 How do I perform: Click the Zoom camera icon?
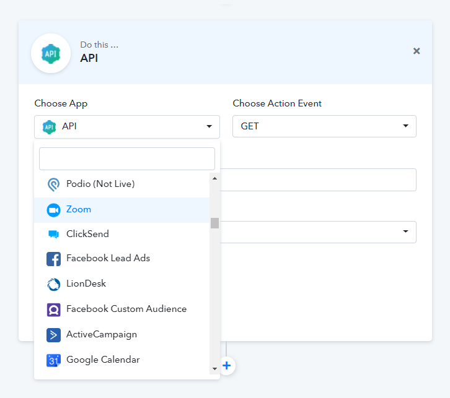[53, 210]
